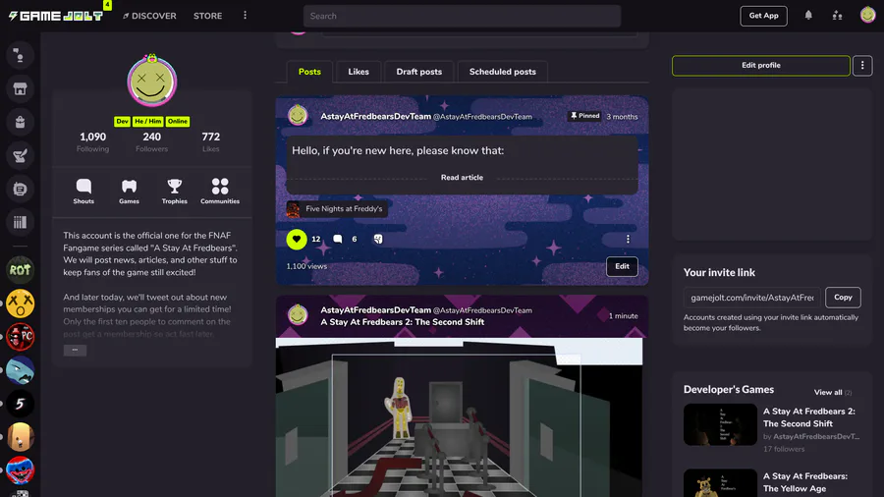Open Games on the profile
The width and height of the screenshot is (884, 497).
129,191
